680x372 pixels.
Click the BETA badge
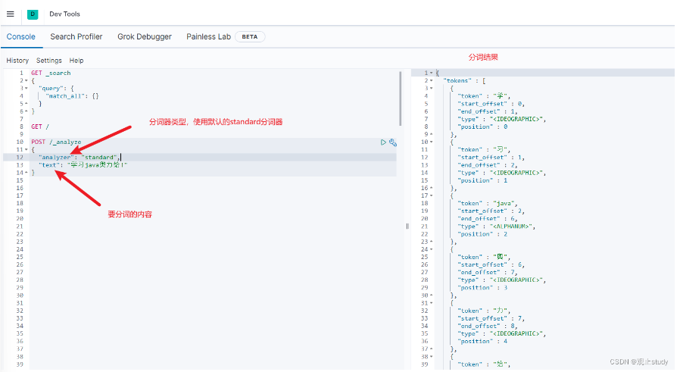[250, 37]
